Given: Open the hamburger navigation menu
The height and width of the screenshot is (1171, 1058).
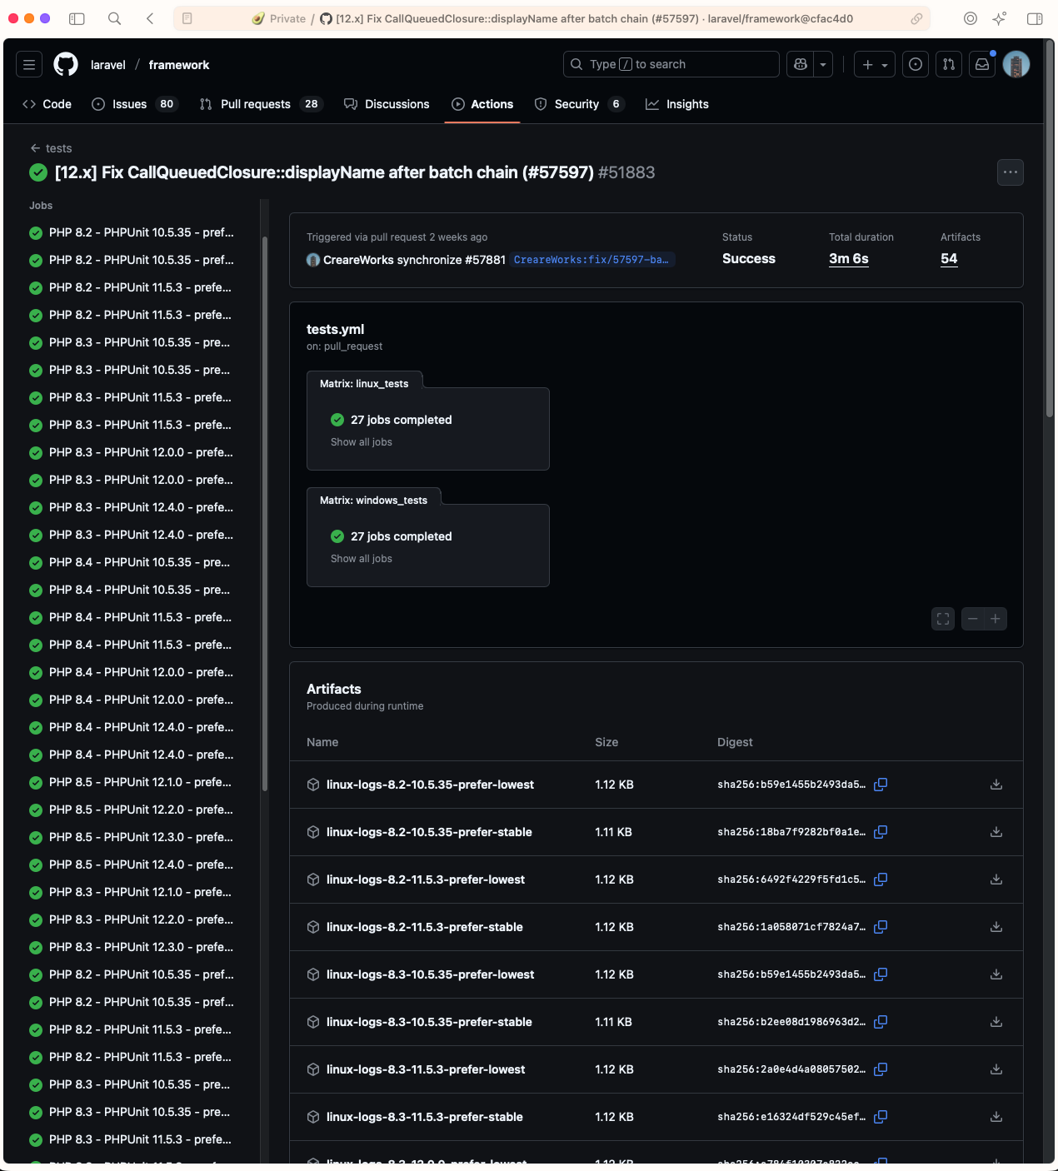Looking at the screenshot, I should coord(29,64).
